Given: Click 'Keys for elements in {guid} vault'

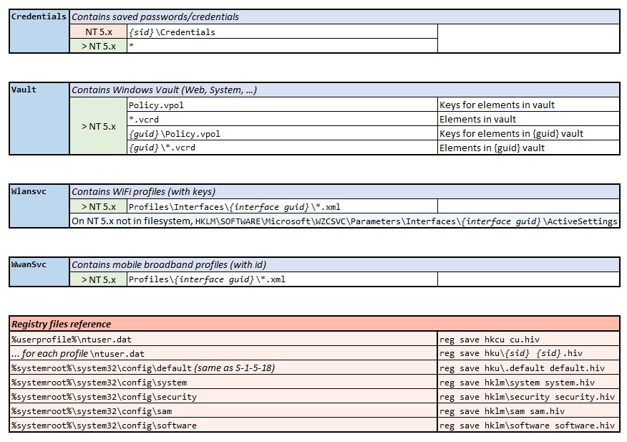Looking at the screenshot, I should [511, 133].
